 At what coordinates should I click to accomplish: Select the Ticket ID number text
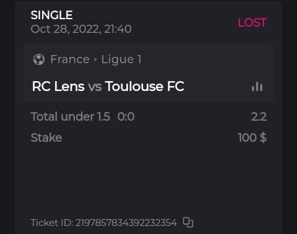coord(126,223)
